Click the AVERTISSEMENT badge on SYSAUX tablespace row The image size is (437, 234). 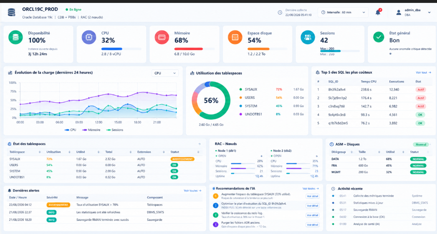pyautogui.click(x=182, y=159)
